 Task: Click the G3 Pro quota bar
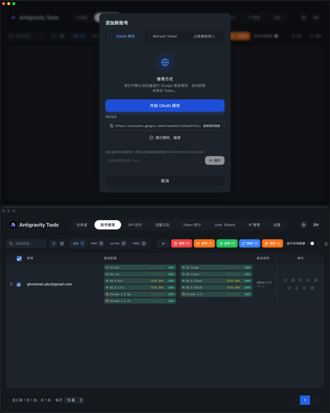coord(140,267)
